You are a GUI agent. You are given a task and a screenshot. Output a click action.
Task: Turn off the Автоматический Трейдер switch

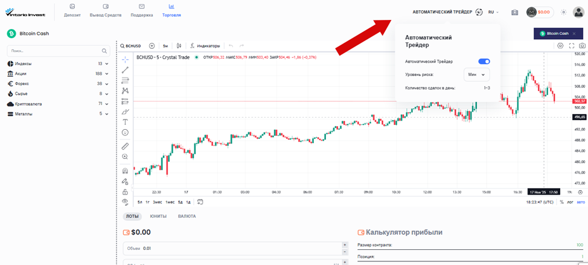click(x=484, y=62)
